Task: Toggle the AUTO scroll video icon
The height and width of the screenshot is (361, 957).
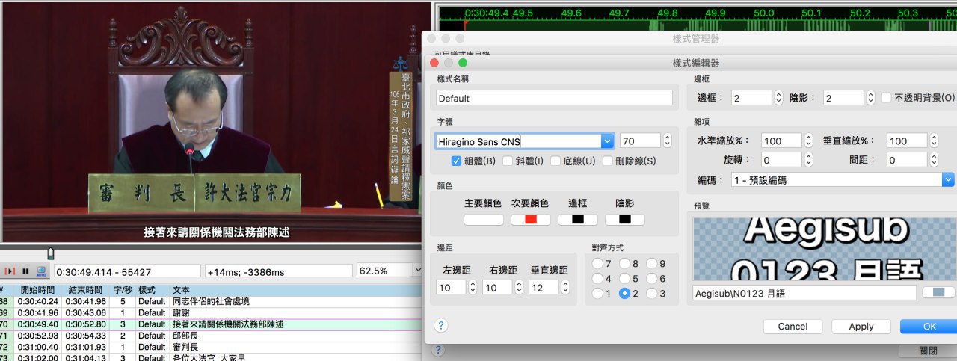Action: coord(42,271)
